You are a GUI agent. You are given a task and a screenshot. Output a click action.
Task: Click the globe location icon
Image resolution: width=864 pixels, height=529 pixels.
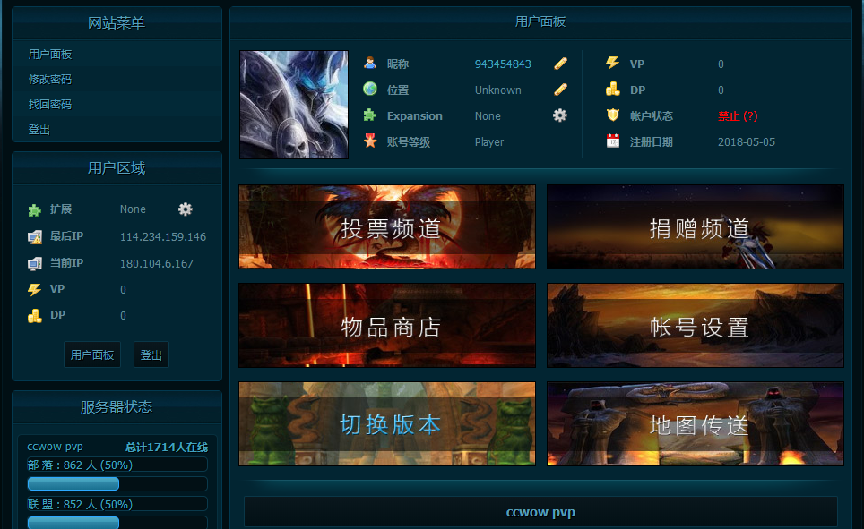(370, 90)
